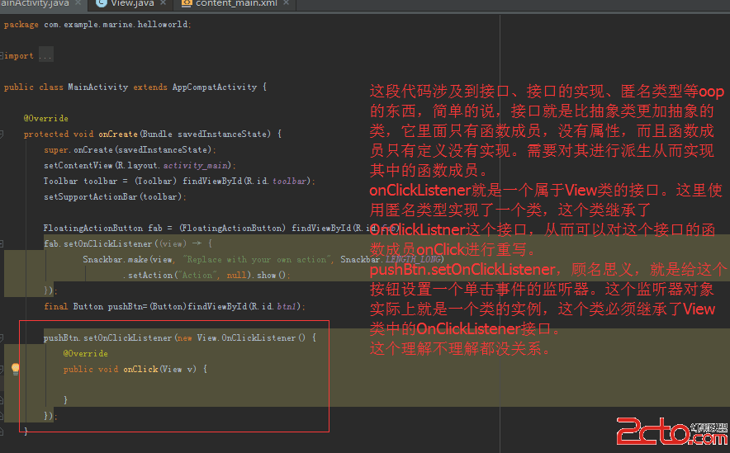The height and width of the screenshot is (453, 730).
Task: Expand the collapsed import fold marker
Action: tap(3, 56)
